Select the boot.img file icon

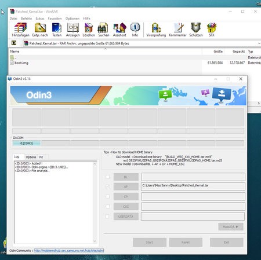pyautogui.click(x=12, y=63)
